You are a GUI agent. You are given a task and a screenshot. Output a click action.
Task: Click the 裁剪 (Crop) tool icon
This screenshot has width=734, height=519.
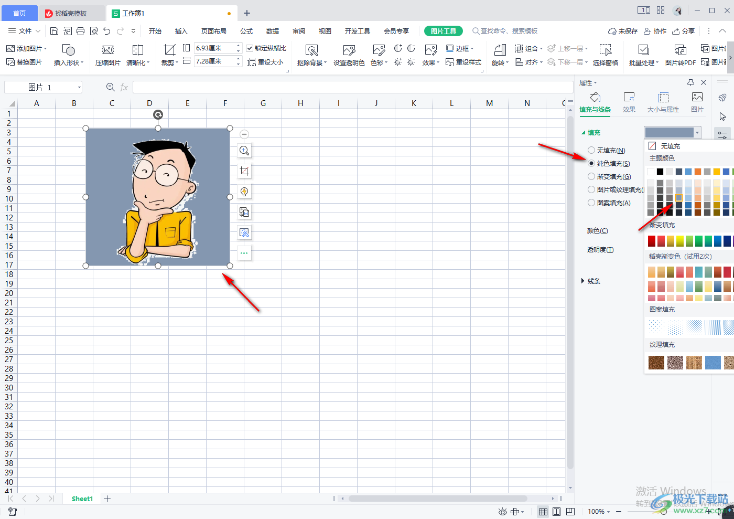(169, 50)
